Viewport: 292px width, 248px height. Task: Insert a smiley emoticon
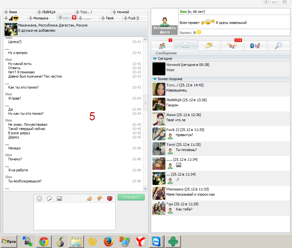pyautogui.click(x=39, y=199)
